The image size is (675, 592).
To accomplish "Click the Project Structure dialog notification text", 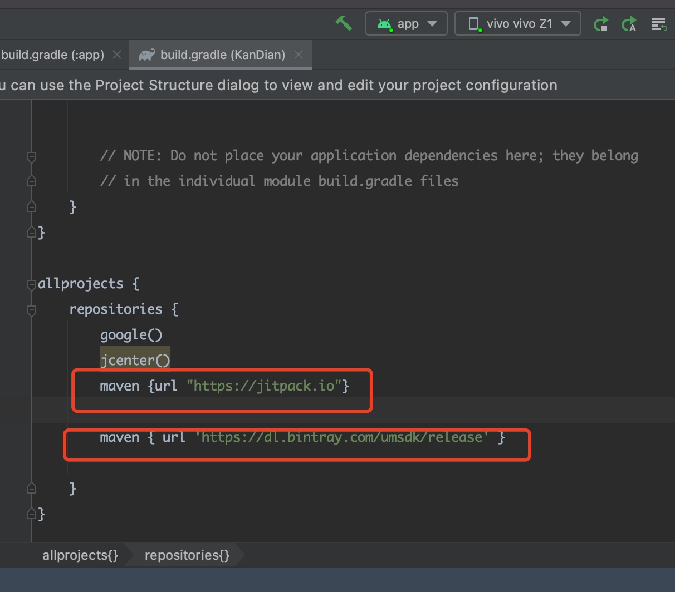I will (278, 85).
